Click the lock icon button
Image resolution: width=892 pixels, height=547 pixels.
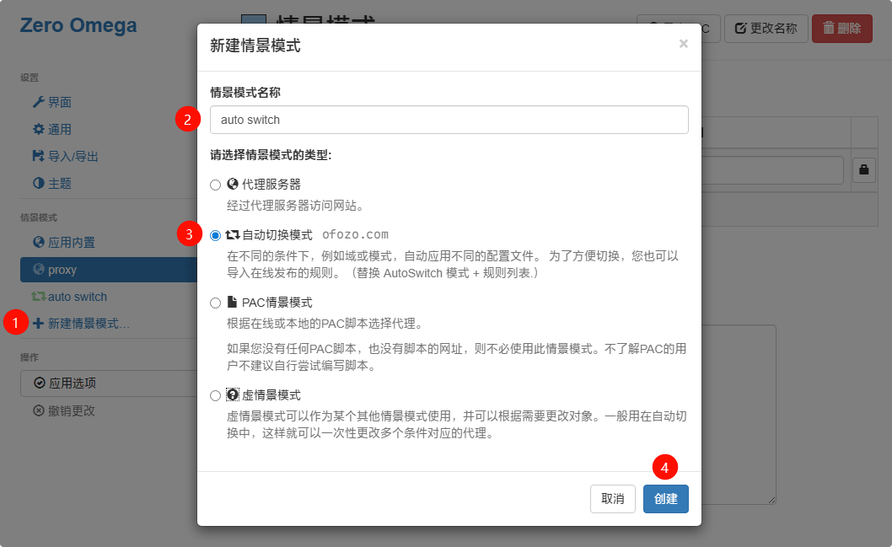[x=863, y=170]
